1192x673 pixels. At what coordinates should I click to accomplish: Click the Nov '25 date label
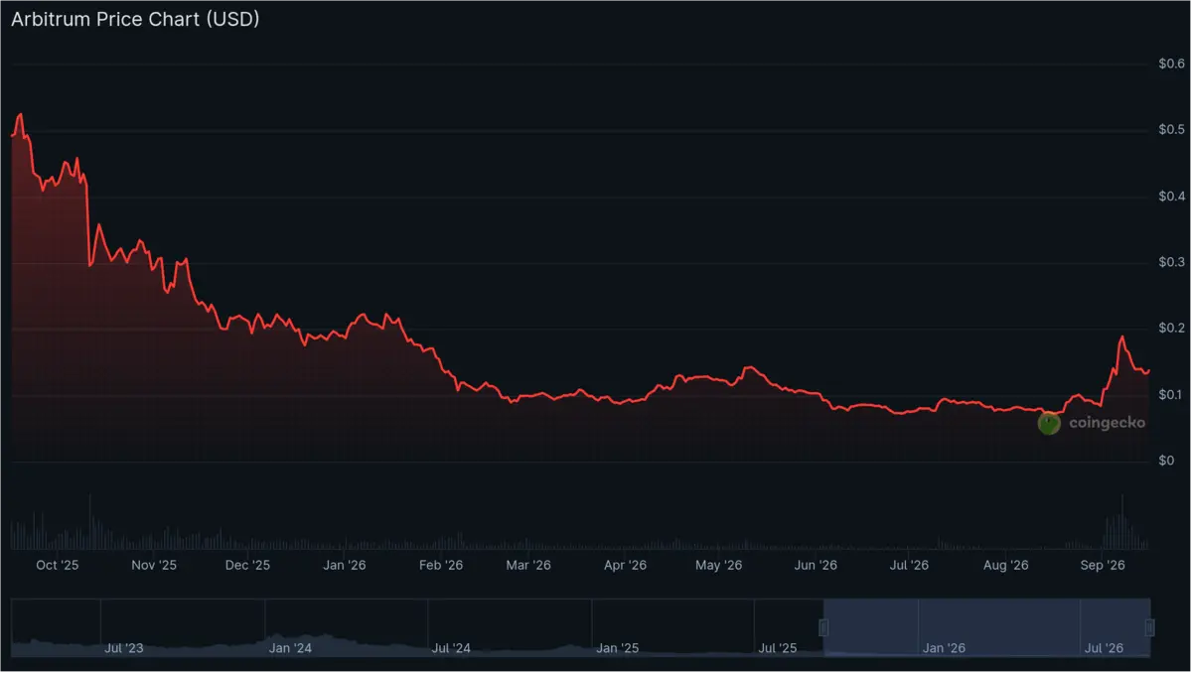click(x=153, y=565)
